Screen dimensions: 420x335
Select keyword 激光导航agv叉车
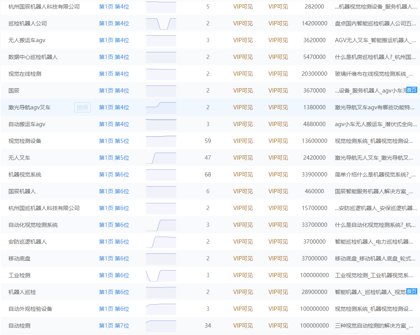pos(29,107)
